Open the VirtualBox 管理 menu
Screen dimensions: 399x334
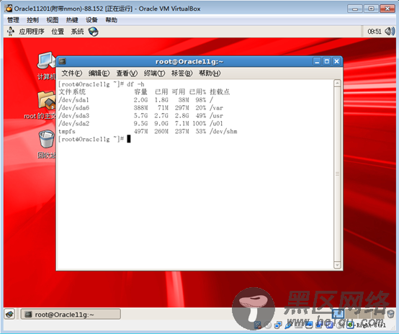pos(13,20)
